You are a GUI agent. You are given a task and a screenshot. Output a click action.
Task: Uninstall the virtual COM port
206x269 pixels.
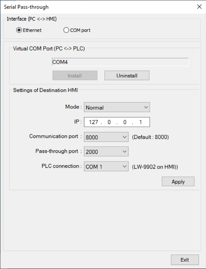click(127, 75)
